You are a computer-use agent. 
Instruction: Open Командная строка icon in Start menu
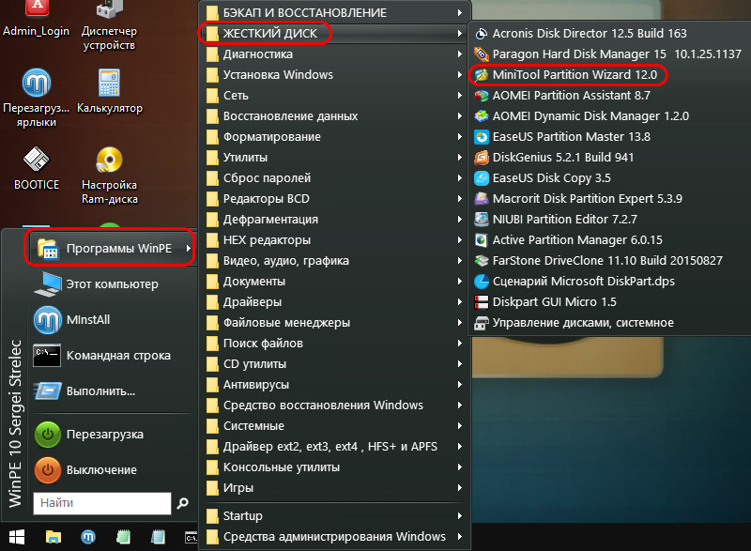[x=47, y=356]
